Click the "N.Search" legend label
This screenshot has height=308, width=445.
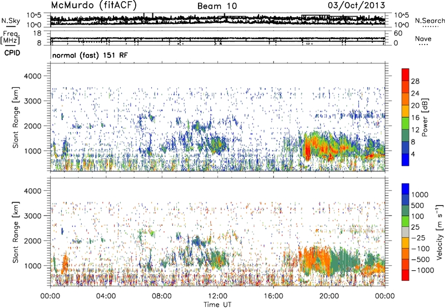tap(429, 21)
